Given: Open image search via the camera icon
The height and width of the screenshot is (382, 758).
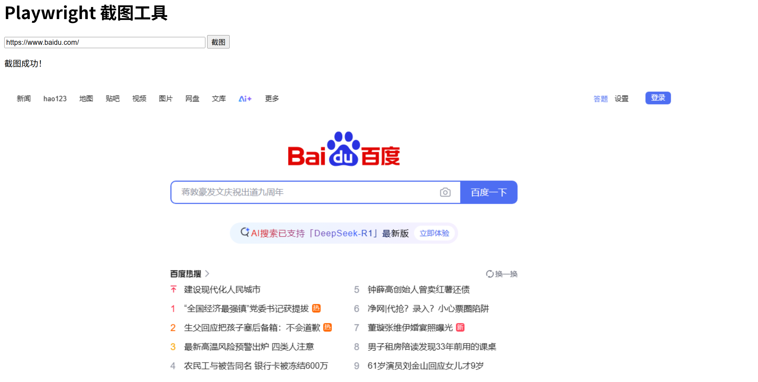Looking at the screenshot, I should 445,192.
